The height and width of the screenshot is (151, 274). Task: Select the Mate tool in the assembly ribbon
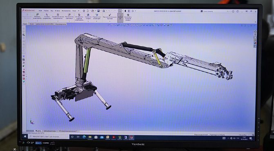coord(47,17)
